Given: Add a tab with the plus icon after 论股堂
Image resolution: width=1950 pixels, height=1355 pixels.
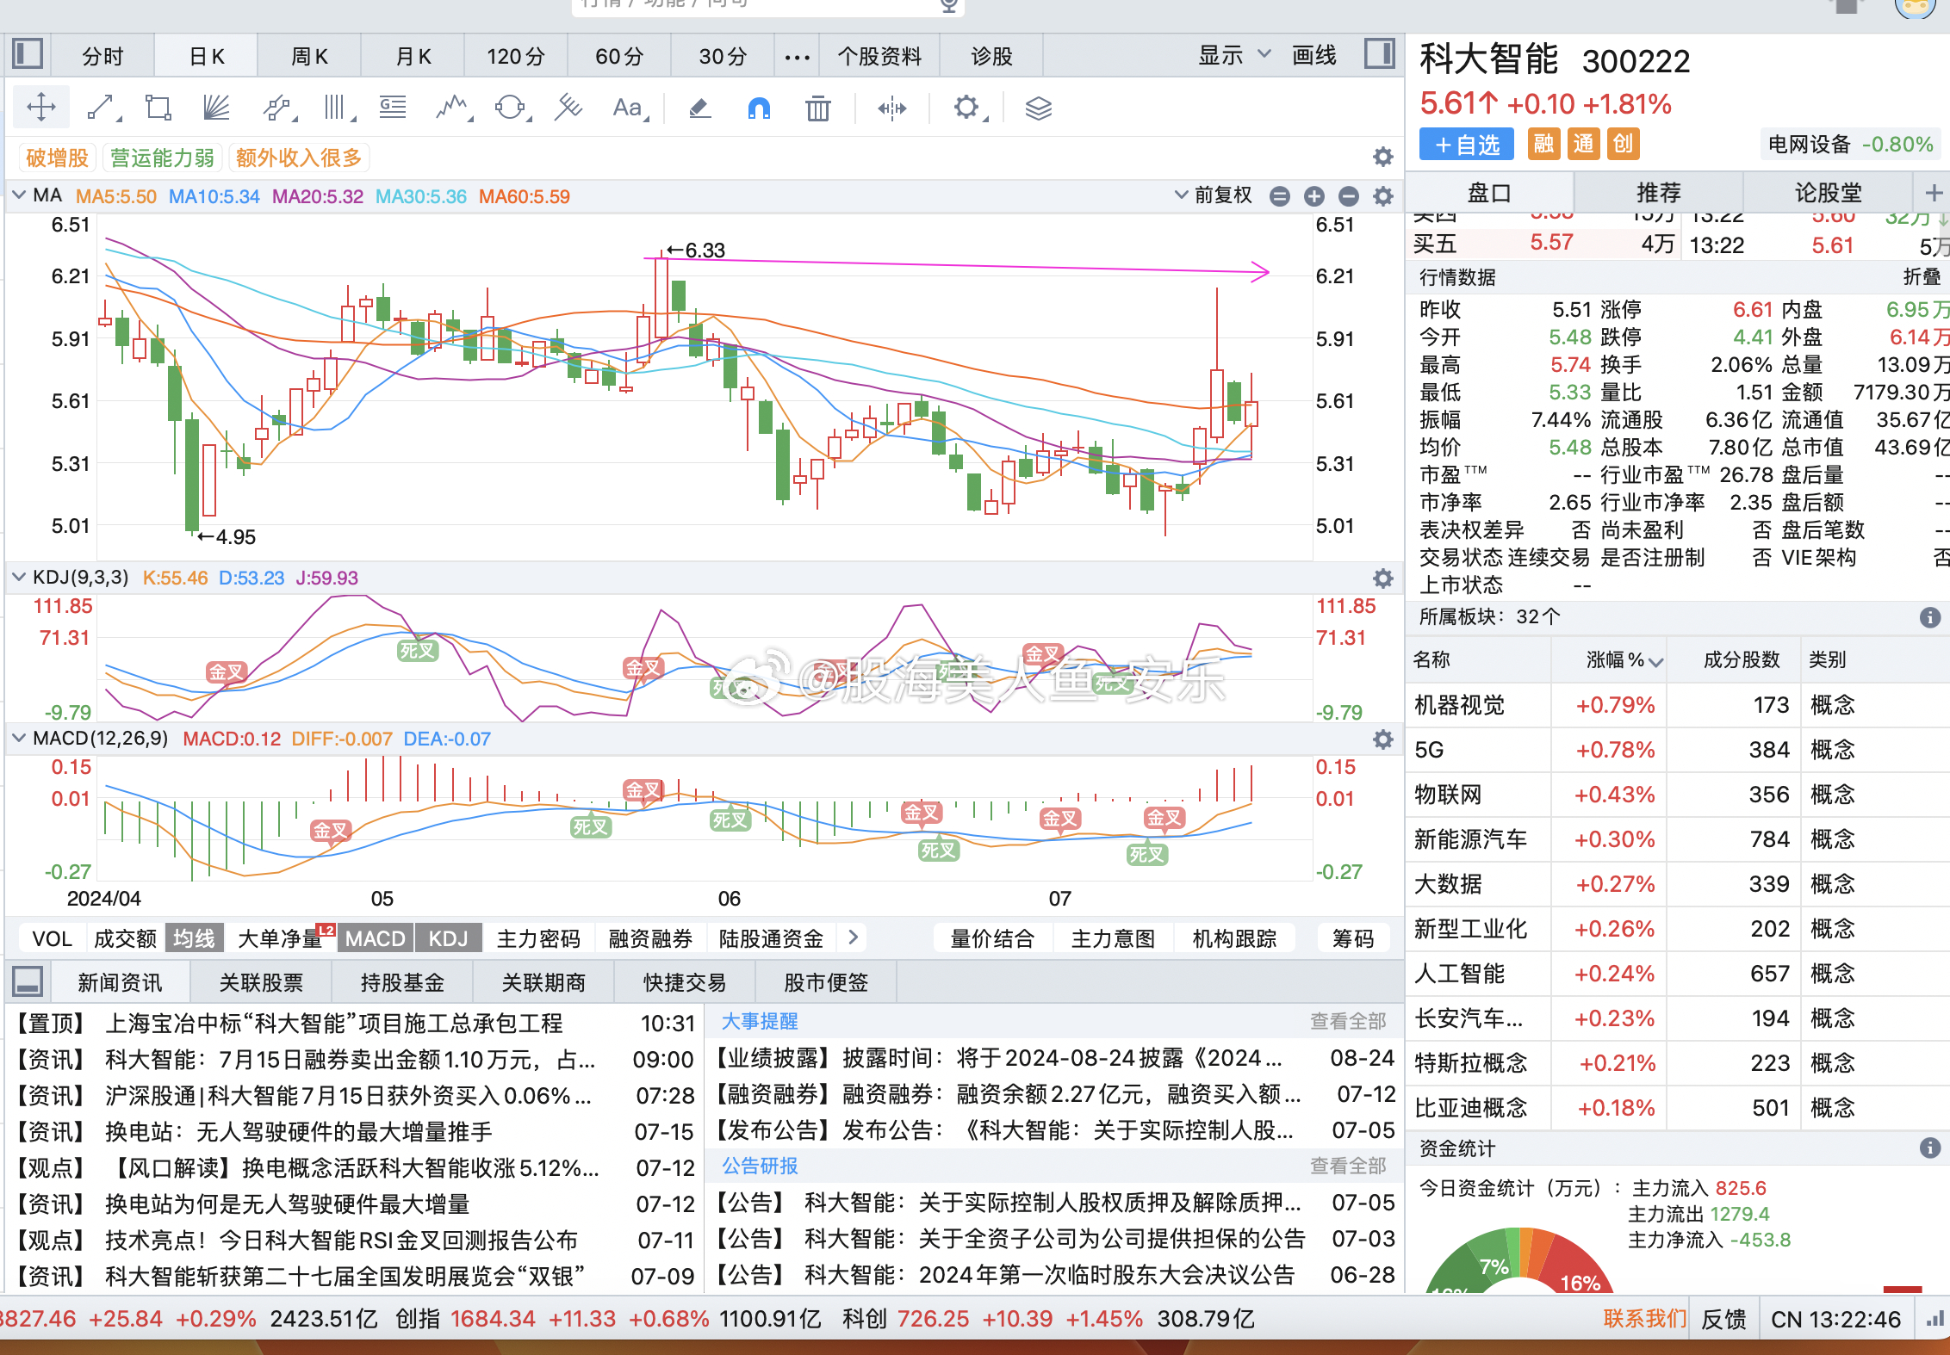Looking at the screenshot, I should [x=1934, y=192].
